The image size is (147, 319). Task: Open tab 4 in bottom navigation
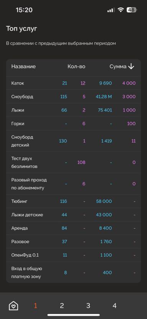(x=114, y=306)
